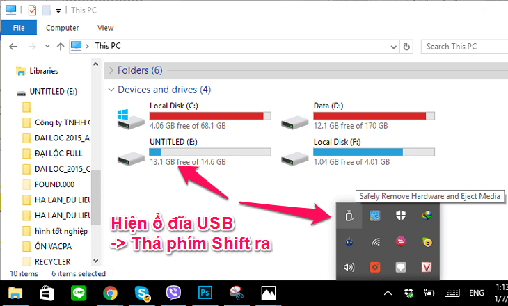Go back with the Back arrow
The width and height of the screenshot is (508, 306).
[13, 47]
